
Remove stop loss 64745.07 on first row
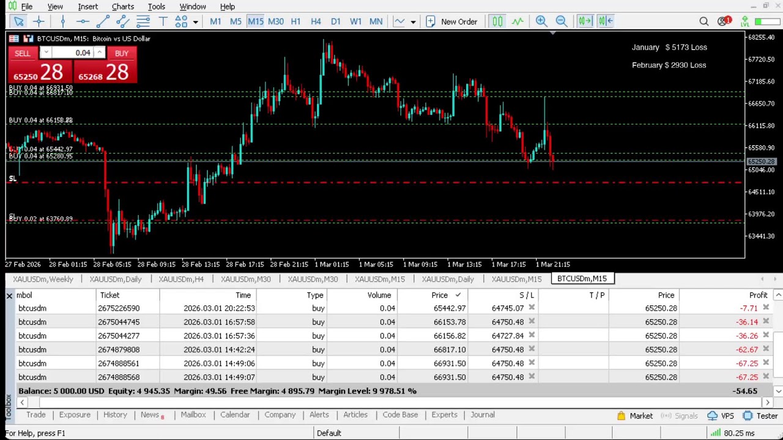click(x=532, y=308)
